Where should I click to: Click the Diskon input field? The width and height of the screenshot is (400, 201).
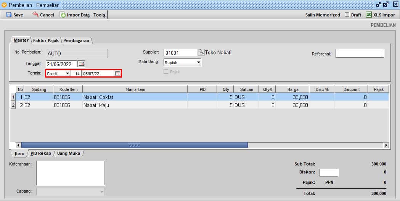tap(329, 173)
